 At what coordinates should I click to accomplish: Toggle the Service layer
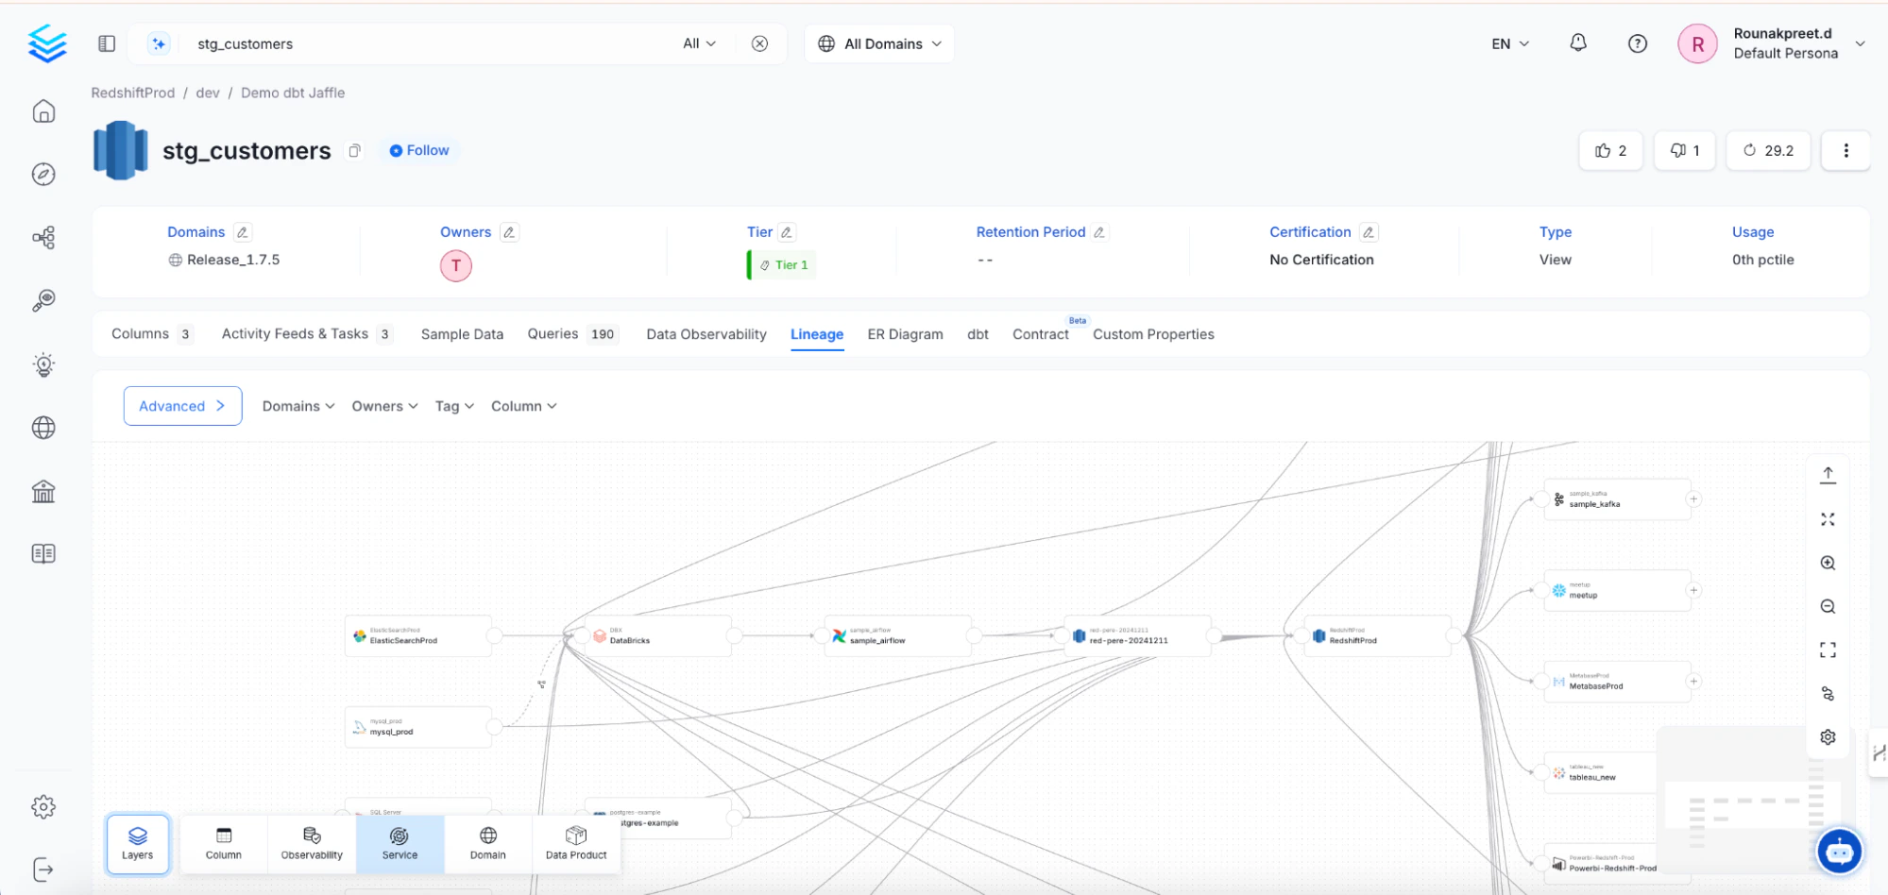point(400,844)
